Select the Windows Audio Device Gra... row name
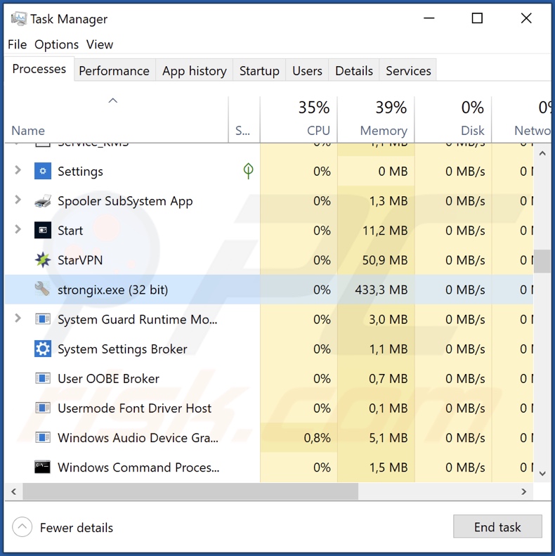 [x=138, y=438]
